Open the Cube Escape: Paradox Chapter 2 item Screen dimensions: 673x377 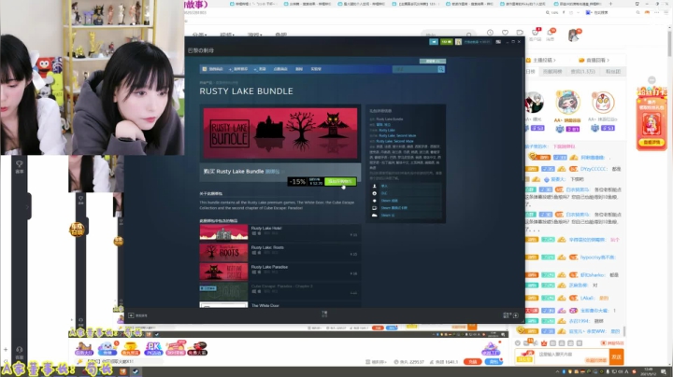[279, 290]
